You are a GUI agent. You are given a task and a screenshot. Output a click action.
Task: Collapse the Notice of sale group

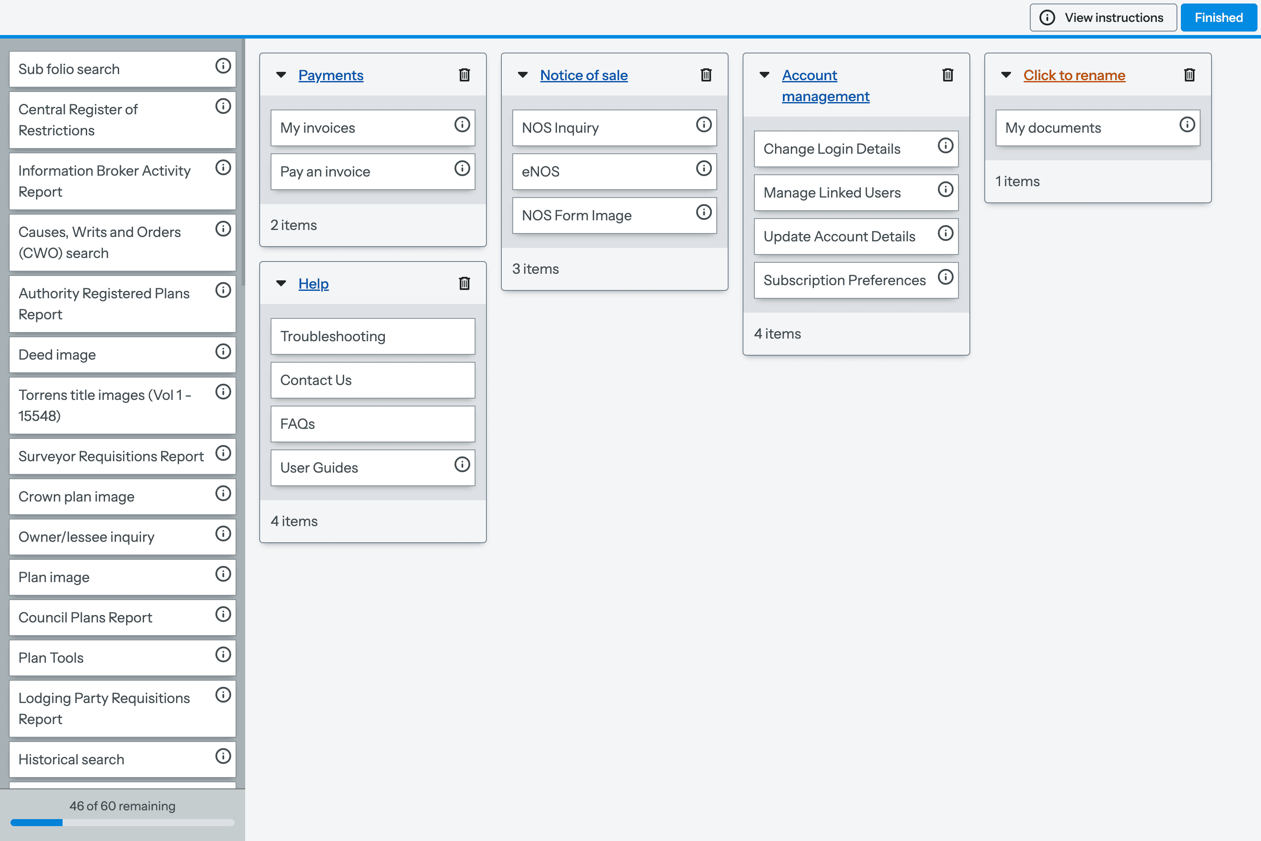[523, 75]
